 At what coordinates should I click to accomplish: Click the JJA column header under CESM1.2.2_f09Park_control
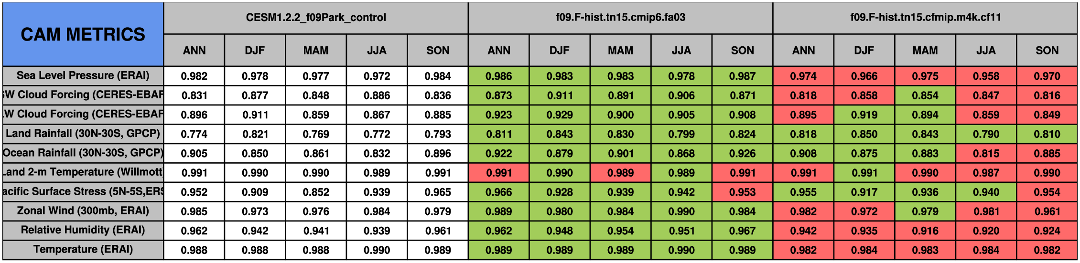(377, 51)
